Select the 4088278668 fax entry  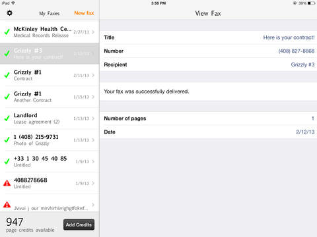tap(50, 183)
